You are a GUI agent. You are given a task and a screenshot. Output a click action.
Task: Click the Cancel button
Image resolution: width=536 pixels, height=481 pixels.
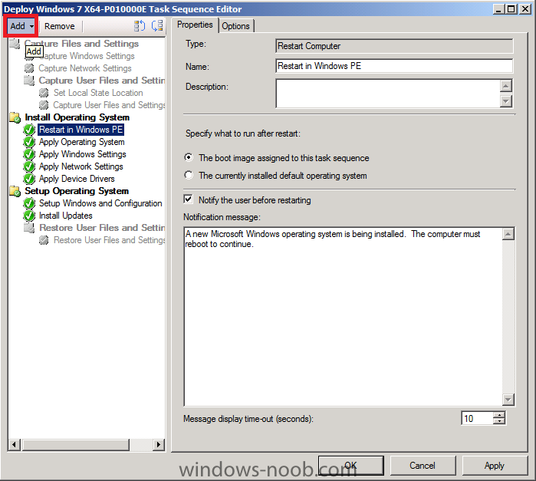tap(423, 466)
